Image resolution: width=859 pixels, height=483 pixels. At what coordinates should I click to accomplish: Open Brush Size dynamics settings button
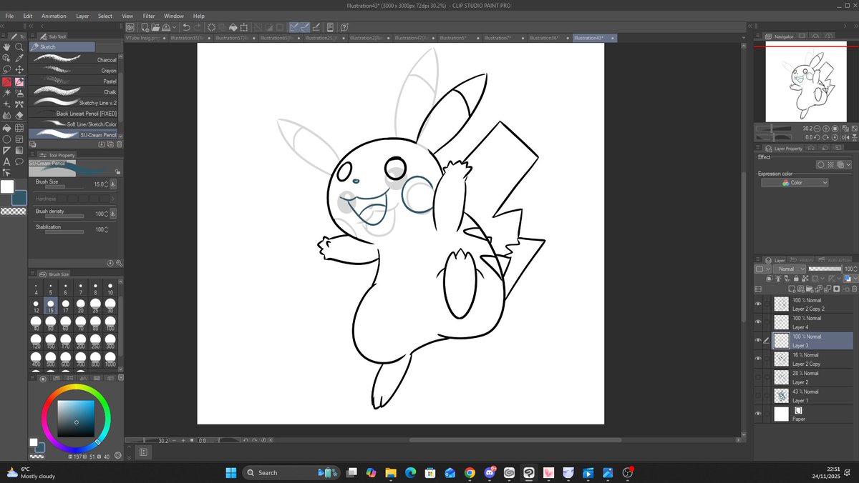pos(113,184)
